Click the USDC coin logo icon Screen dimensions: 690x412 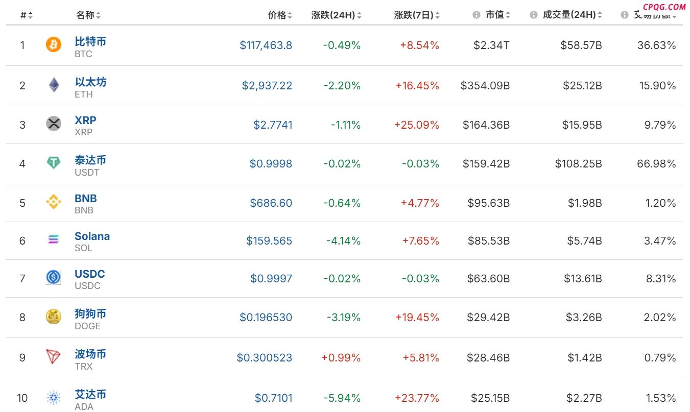[x=53, y=277]
